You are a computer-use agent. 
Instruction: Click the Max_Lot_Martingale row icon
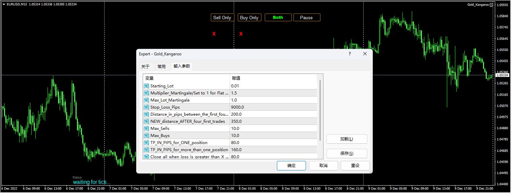coord(146,100)
